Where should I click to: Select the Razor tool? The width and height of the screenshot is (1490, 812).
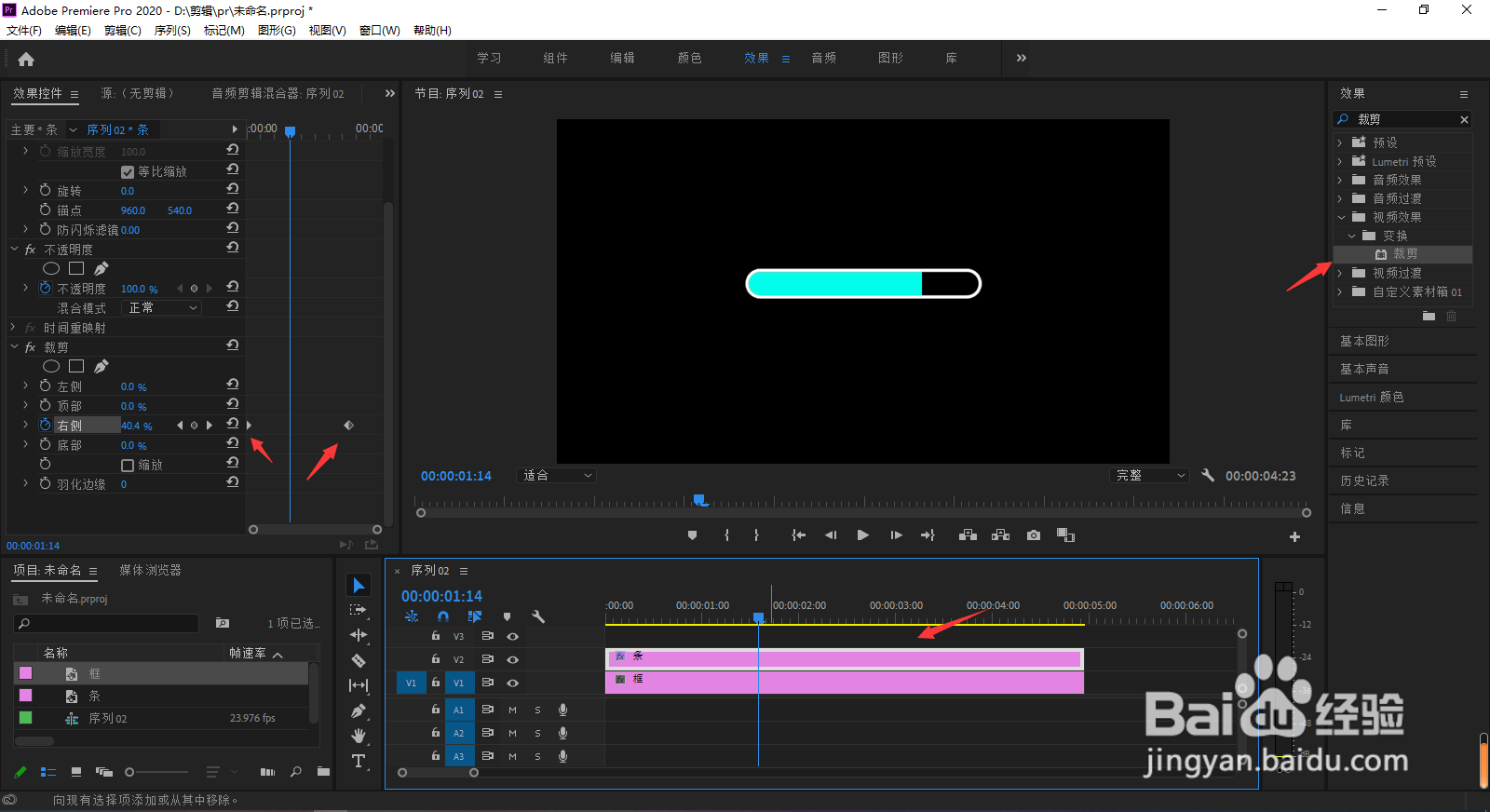359,660
